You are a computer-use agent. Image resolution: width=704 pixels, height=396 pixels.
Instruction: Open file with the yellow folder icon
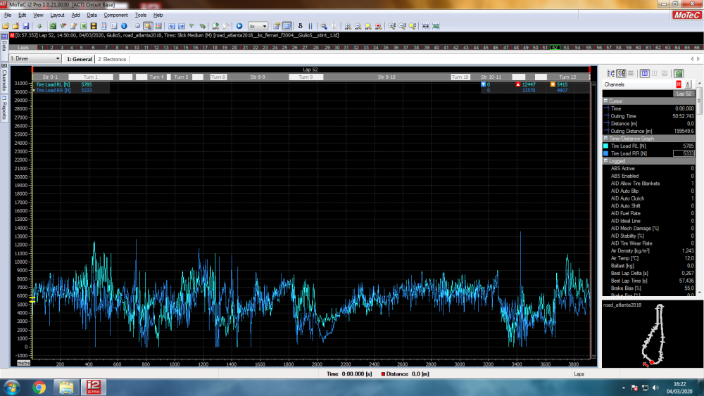6,26
